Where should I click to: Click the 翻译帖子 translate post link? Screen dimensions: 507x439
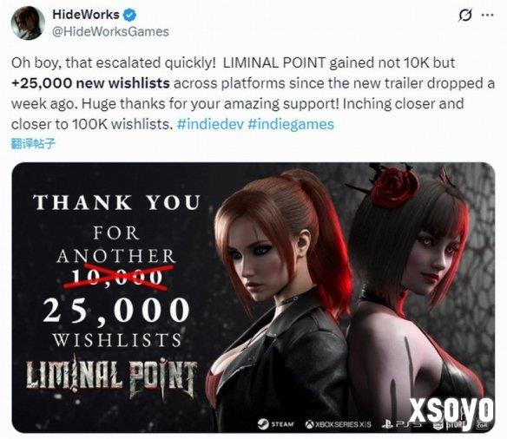33,143
